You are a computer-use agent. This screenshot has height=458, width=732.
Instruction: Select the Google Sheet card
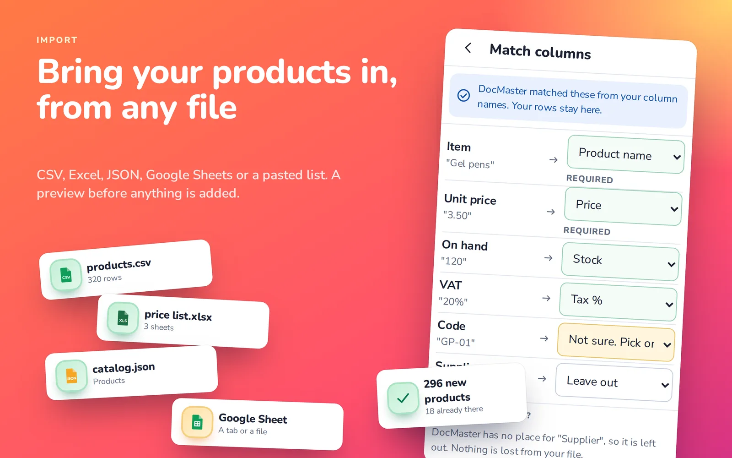pos(258,424)
